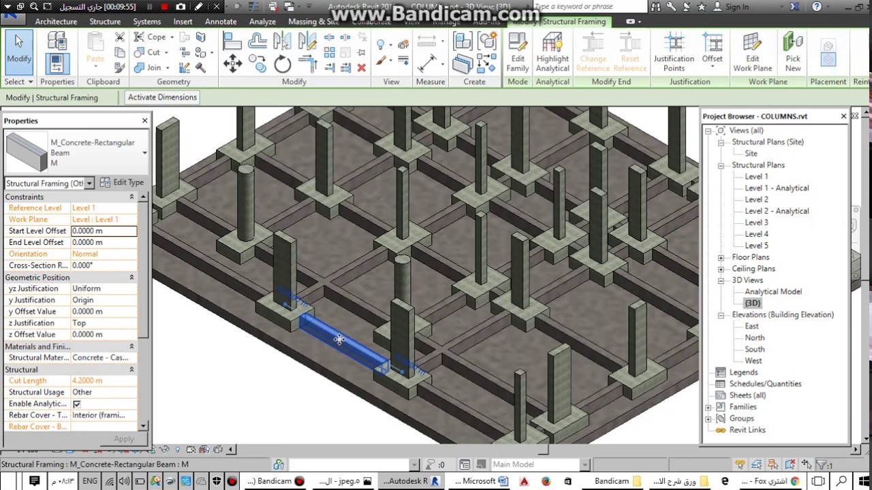Toggle Enable Analytical Model checkbox
Viewport: 872px width, 490px height.
(76, 404)
